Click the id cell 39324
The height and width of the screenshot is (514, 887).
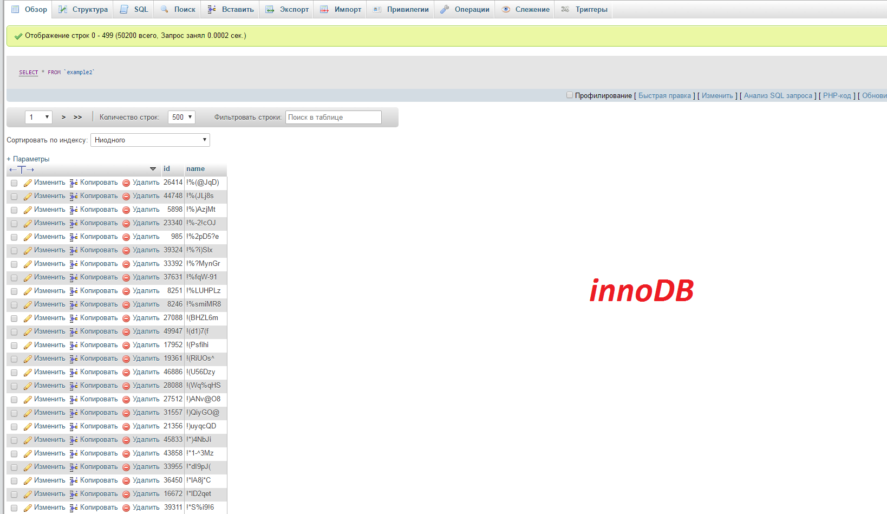(x=173, y=250)
